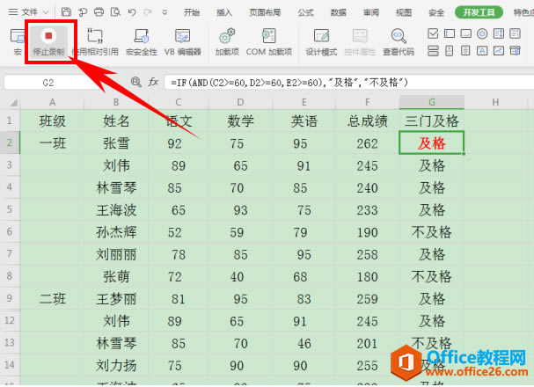
Task: Select the 一班 class cell
Action: (52, 143)
